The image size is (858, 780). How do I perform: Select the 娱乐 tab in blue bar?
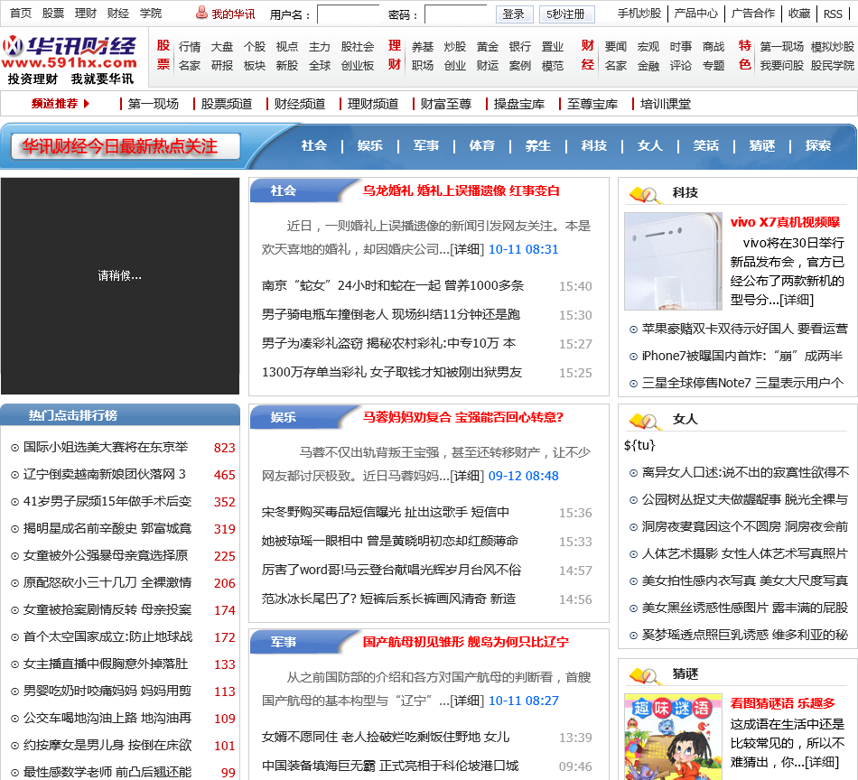click(x=370, y=145)
